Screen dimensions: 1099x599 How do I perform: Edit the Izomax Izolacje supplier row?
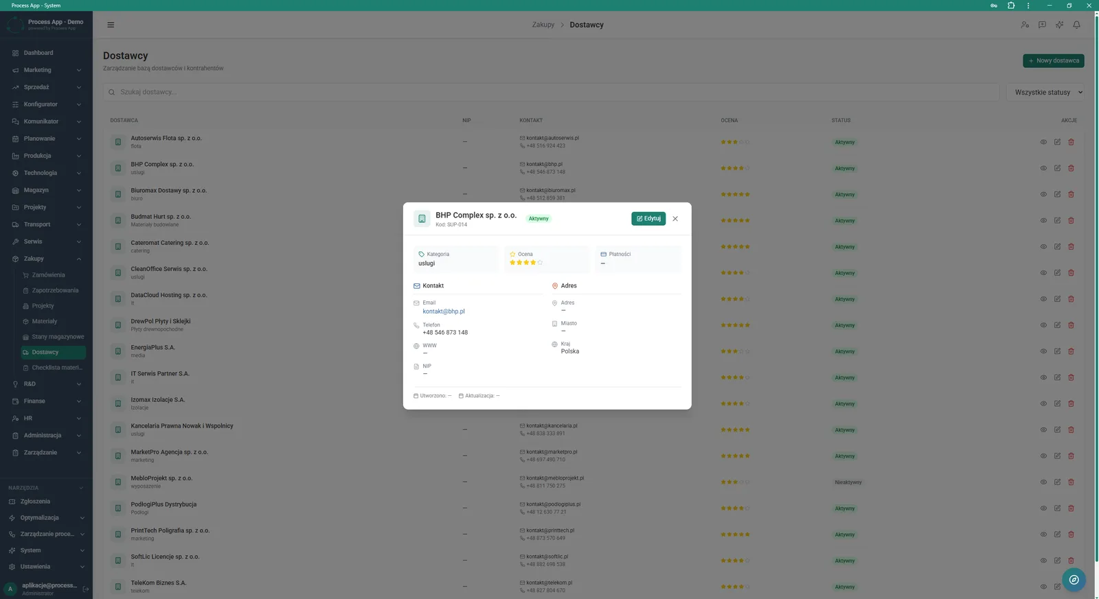click(x=1057, y=403)
